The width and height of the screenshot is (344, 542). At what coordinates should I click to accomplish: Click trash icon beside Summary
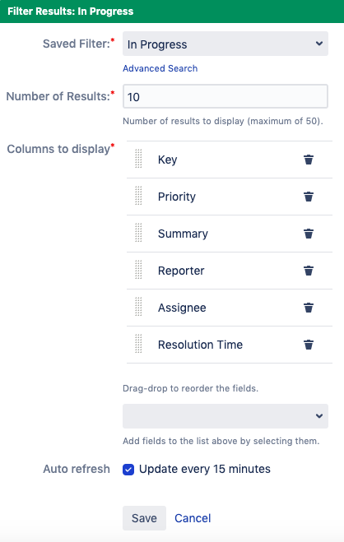pyautogui.click(x=309, y=234)
